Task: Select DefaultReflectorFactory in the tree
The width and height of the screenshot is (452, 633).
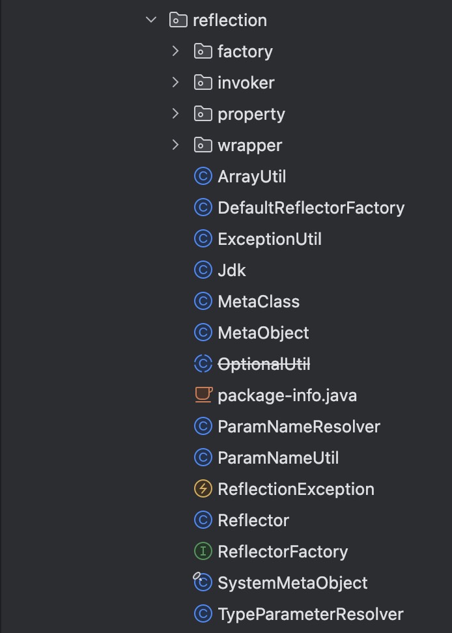Action: pyautogui.click(x=311, y=208)
